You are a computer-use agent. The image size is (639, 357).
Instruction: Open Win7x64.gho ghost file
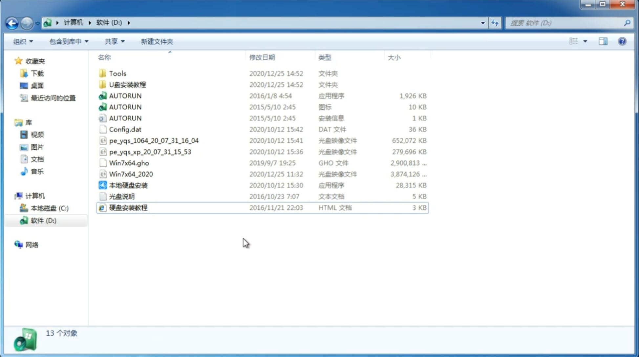(x=129, y=163)
